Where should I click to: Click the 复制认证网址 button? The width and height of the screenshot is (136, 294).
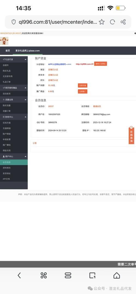(x=101, y=64)
